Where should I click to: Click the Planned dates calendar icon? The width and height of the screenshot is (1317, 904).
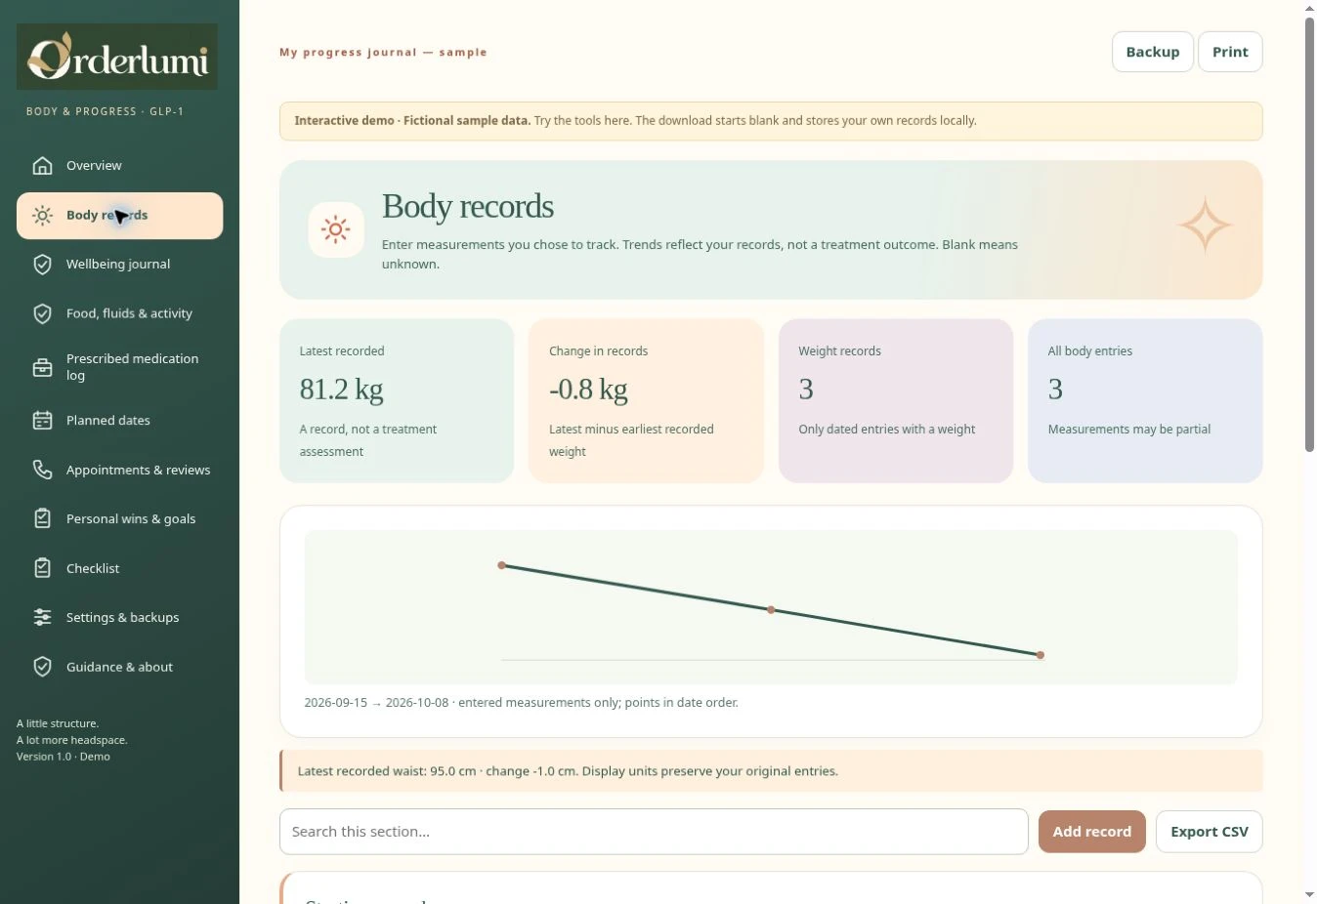42,421
